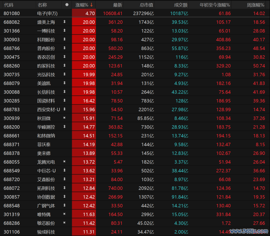Screen dimensions: 270x236
Task: Select stock code 688082
Action: click(12, 22)
